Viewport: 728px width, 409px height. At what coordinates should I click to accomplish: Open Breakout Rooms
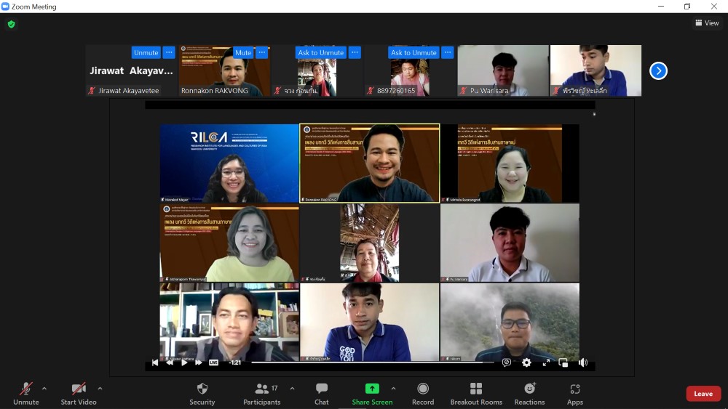[x=476, y=393]
